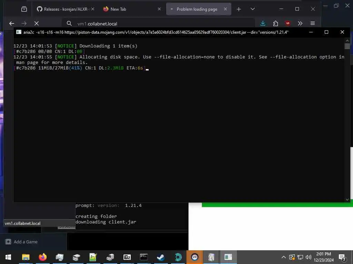Open Firefox extensions menu
The width and height of the screenshot is (353, 264).
pyautogui.click(x=275, y=23)
